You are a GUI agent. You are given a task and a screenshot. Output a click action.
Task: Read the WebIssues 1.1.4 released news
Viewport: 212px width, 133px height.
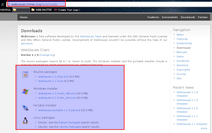point(187,94)
